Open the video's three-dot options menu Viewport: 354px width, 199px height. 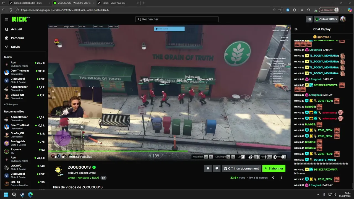click(282, 178)
